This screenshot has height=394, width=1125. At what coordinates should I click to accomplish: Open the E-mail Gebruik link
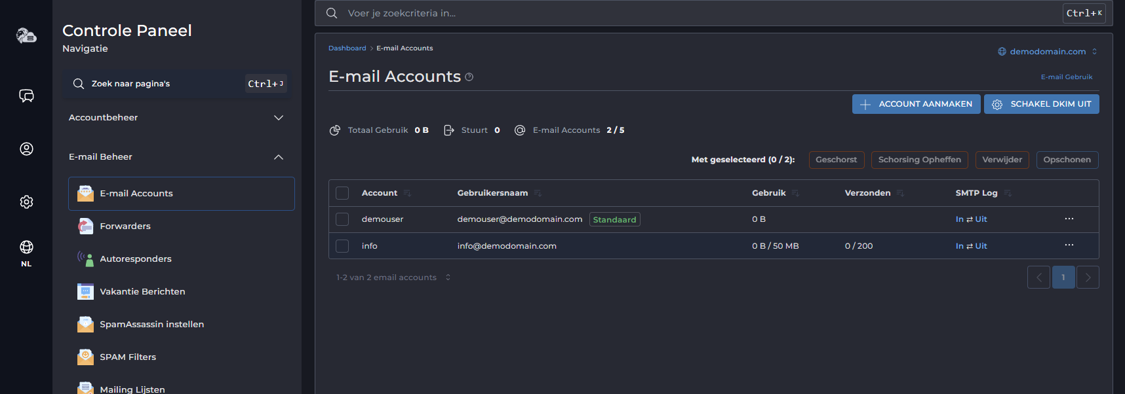click(x=1067, y=77)
